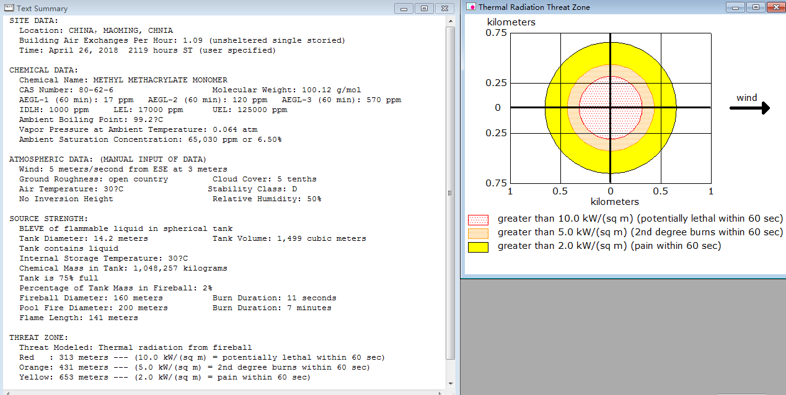Click the 'Orange: 431 meters' line
The height and width of the screenshot is (395, 786).
point(195,367)
